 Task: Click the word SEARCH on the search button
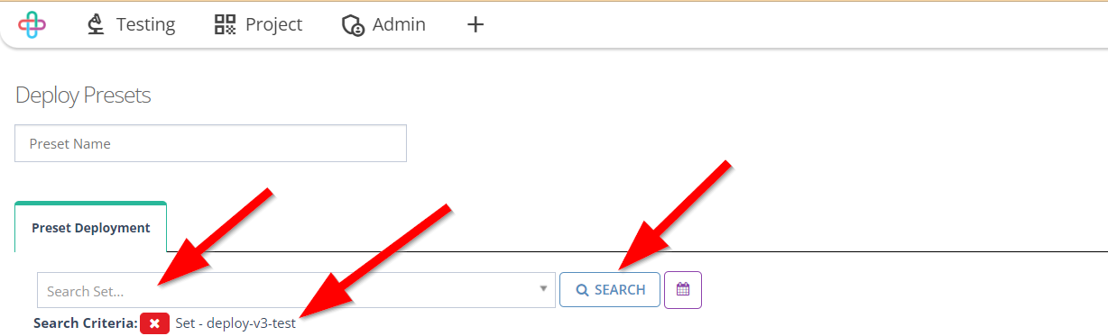coord(620,290)
